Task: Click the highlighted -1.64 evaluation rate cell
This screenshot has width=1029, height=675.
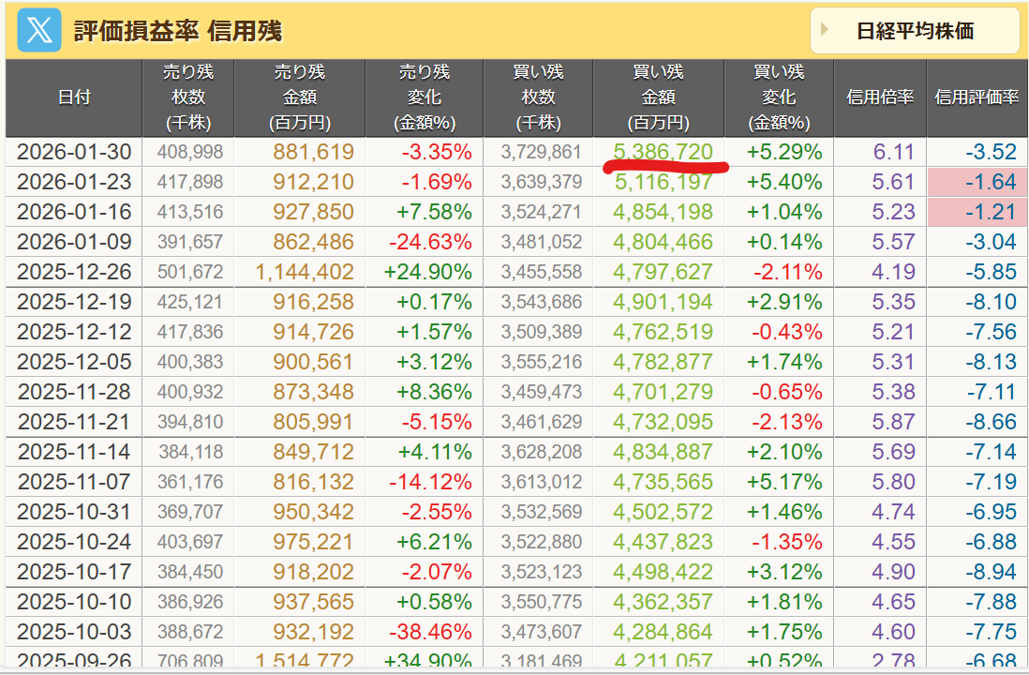Action: pos(976,182)
